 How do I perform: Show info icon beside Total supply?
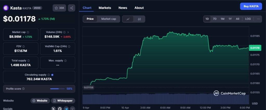coord(28,61)
